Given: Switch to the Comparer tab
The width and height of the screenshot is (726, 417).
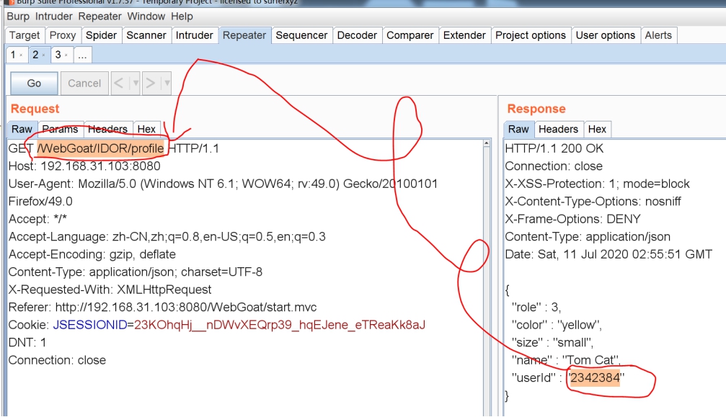Looking at the screenshot, I should (410, 35).
